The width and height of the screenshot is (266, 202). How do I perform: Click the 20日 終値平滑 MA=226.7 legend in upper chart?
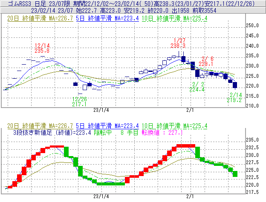tap(40, 18)
